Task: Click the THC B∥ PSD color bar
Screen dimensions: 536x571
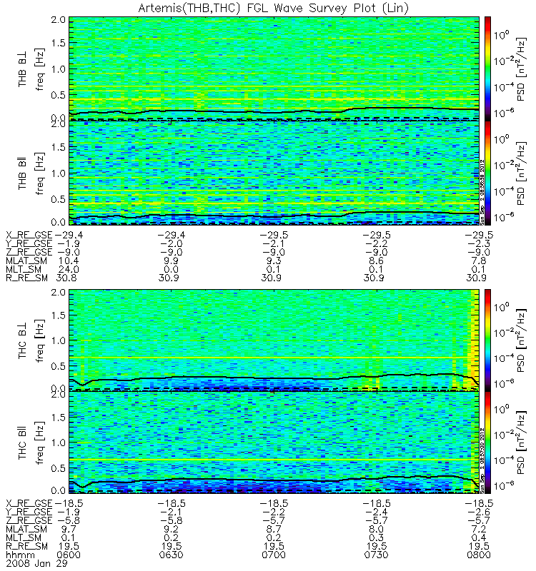Action: (487, 443)
